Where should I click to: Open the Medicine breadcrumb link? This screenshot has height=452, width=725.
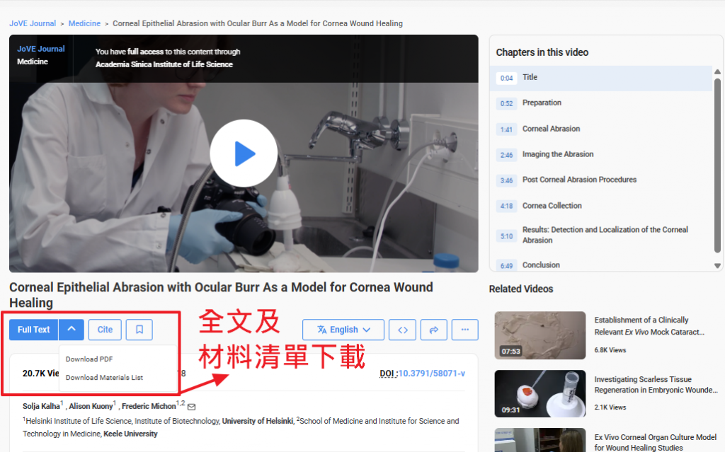(84, 23)
